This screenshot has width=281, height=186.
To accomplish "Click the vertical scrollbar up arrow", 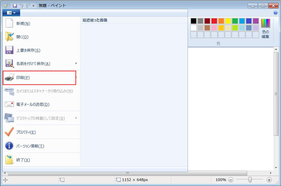I will (276, 50).
